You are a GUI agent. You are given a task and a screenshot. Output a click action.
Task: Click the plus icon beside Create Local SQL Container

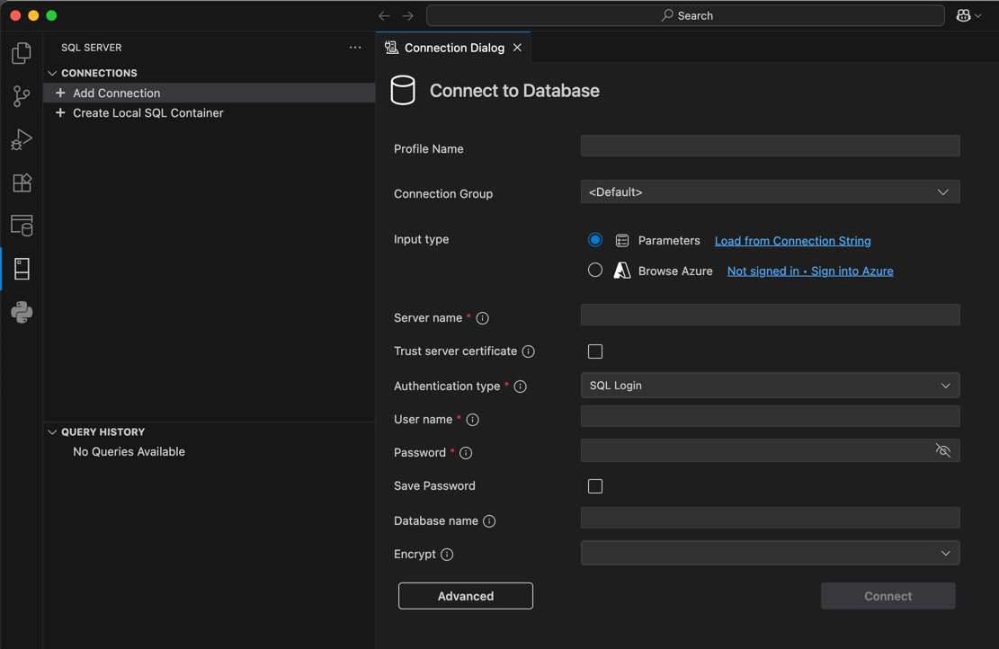tap(60, 112)
